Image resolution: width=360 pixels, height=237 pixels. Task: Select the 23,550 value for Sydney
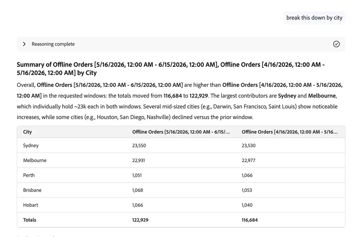(x=139, y=145)
